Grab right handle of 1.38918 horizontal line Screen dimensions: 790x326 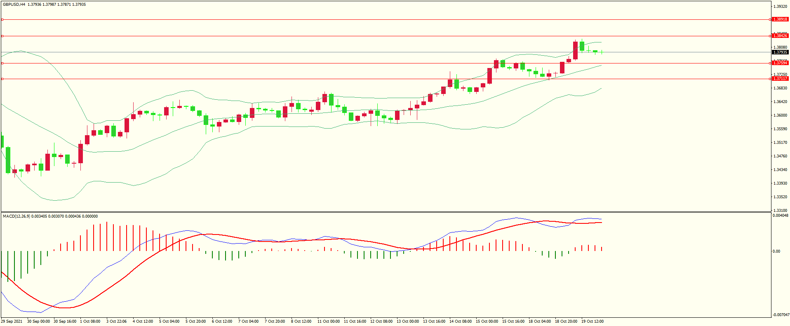pyautogui.click(x=770, y=19)
